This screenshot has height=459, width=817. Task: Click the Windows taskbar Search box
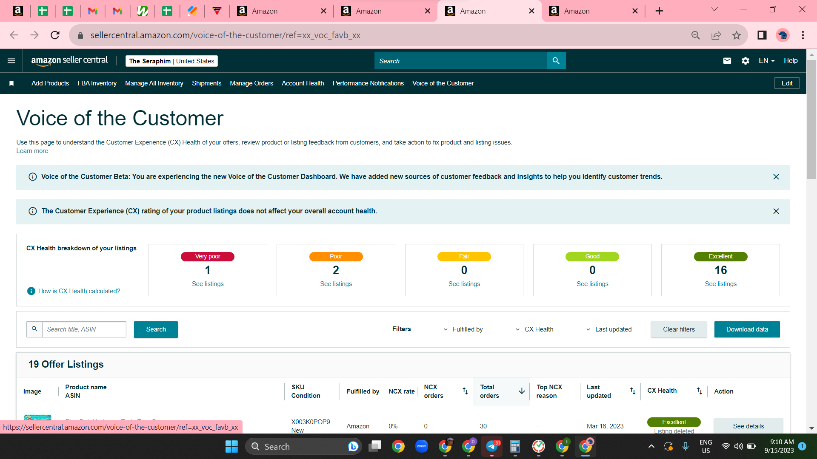303,447
